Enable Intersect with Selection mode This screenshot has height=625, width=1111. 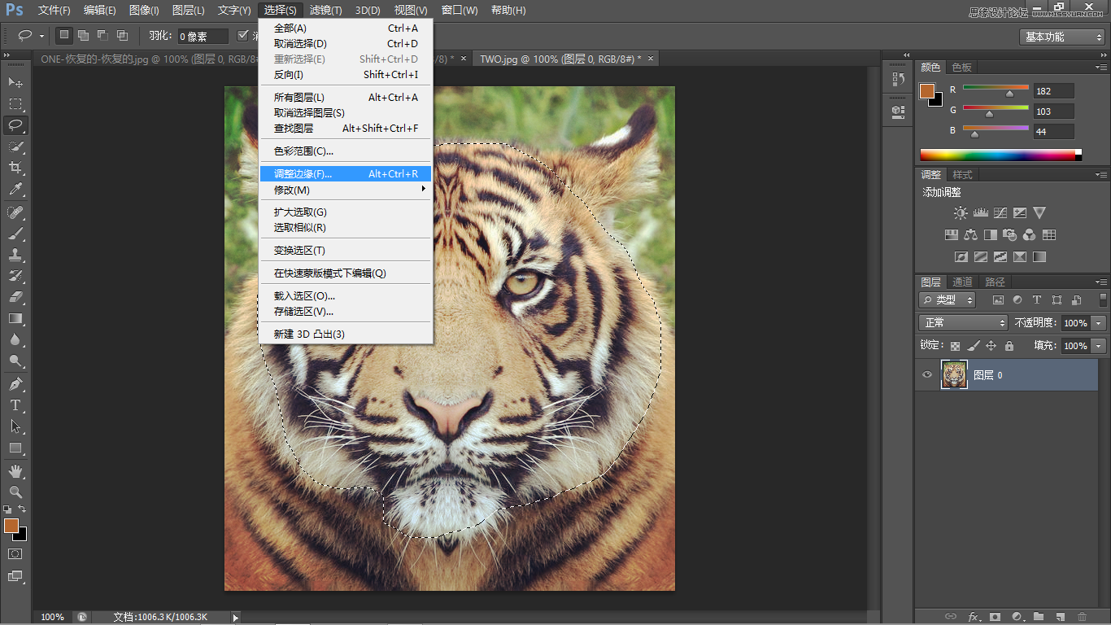coord(122,36)
